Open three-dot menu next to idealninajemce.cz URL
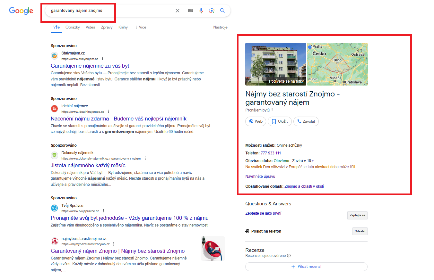The width and height of the screenshot is (434, 280). pyautogui.click(x=109, y=111)
